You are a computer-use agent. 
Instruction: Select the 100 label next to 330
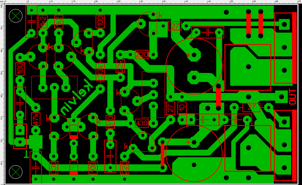tap(93, 168)
